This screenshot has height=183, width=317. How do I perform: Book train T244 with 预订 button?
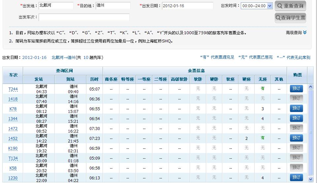point(296,89)
